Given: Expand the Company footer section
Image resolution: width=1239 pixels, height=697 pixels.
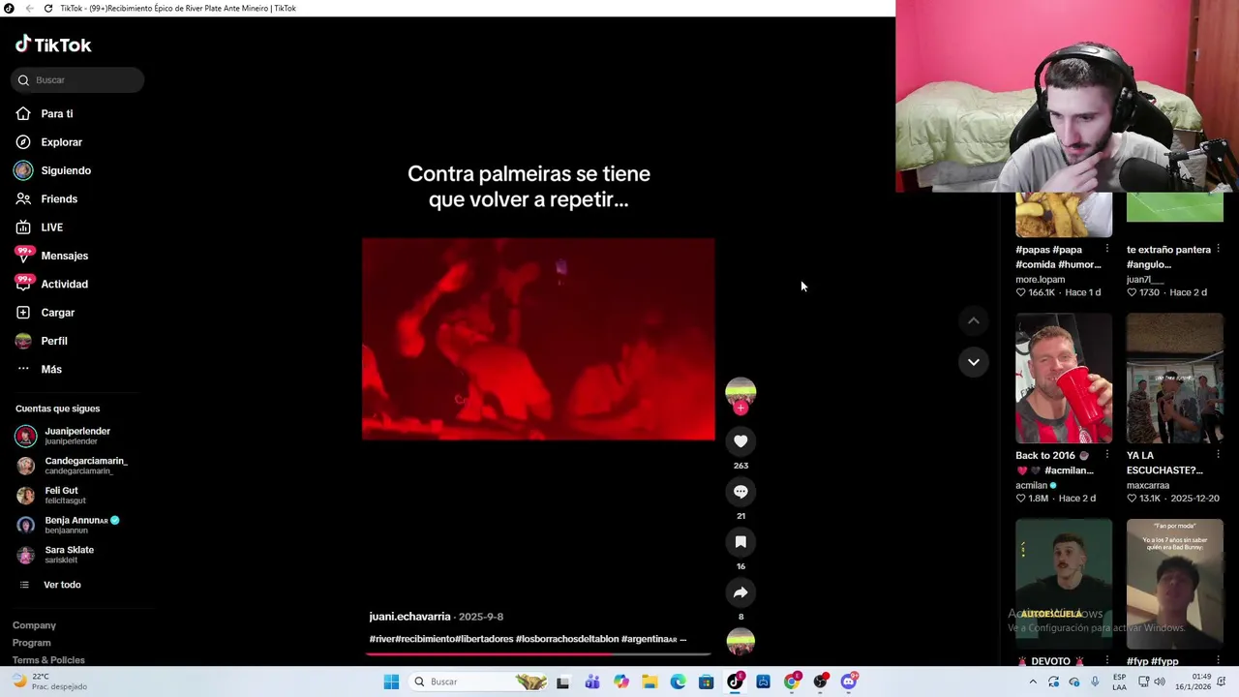Looking at the screenshot, I should (34, 625).
